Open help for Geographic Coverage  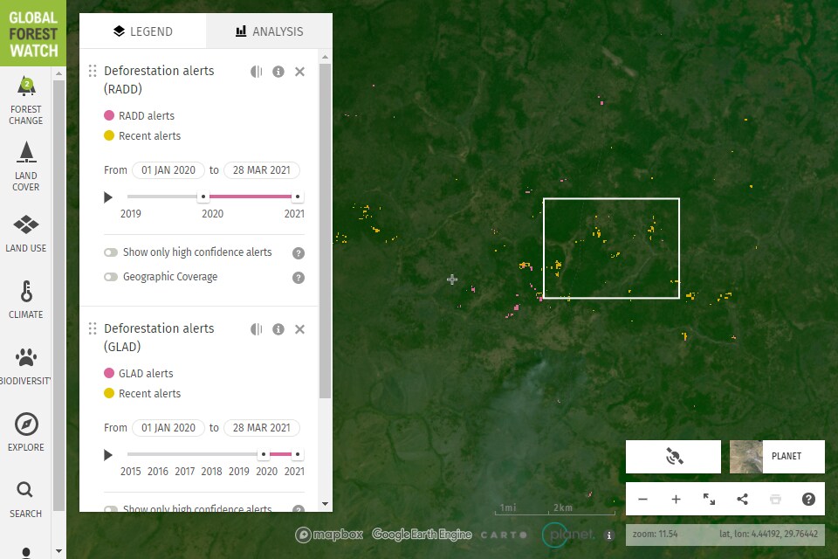click(x=299, y=278)
